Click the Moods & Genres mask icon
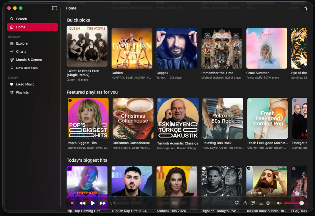Screen dimensions: 315x216 pos(12,60)
